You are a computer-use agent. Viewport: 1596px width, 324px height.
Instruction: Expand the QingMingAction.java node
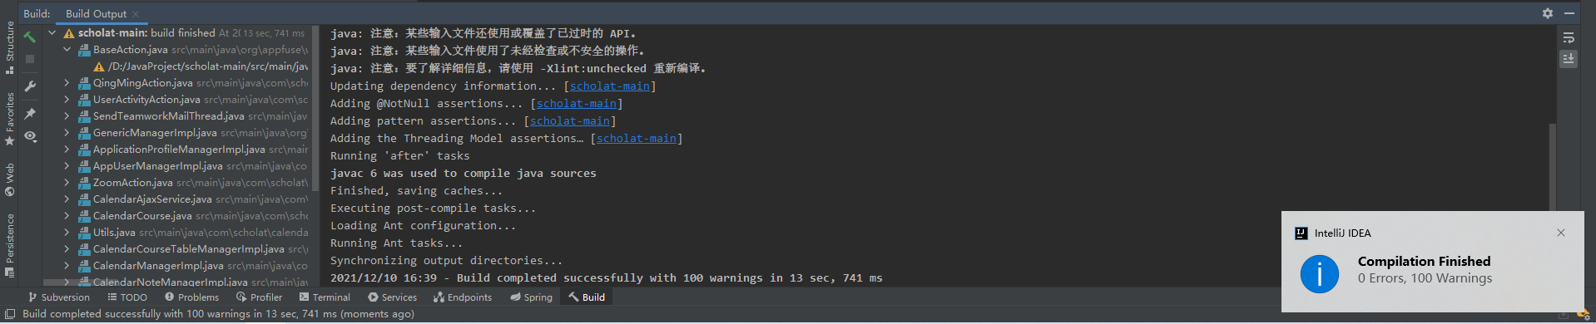67,83
